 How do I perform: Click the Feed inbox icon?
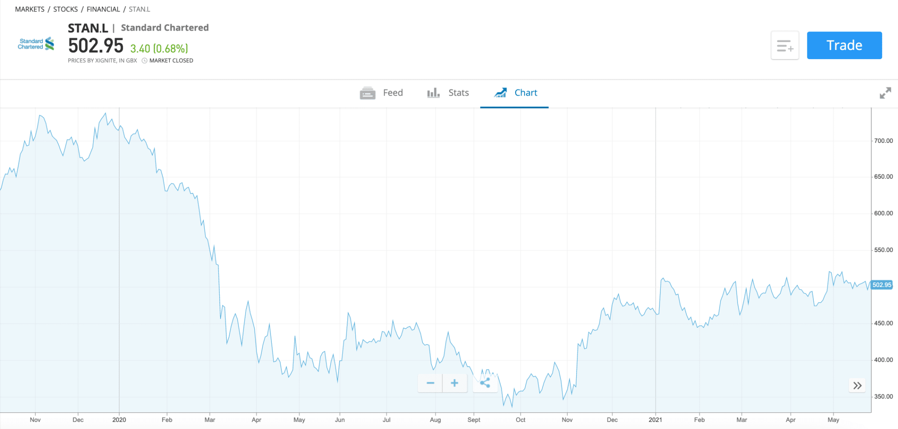coord(367,93)
